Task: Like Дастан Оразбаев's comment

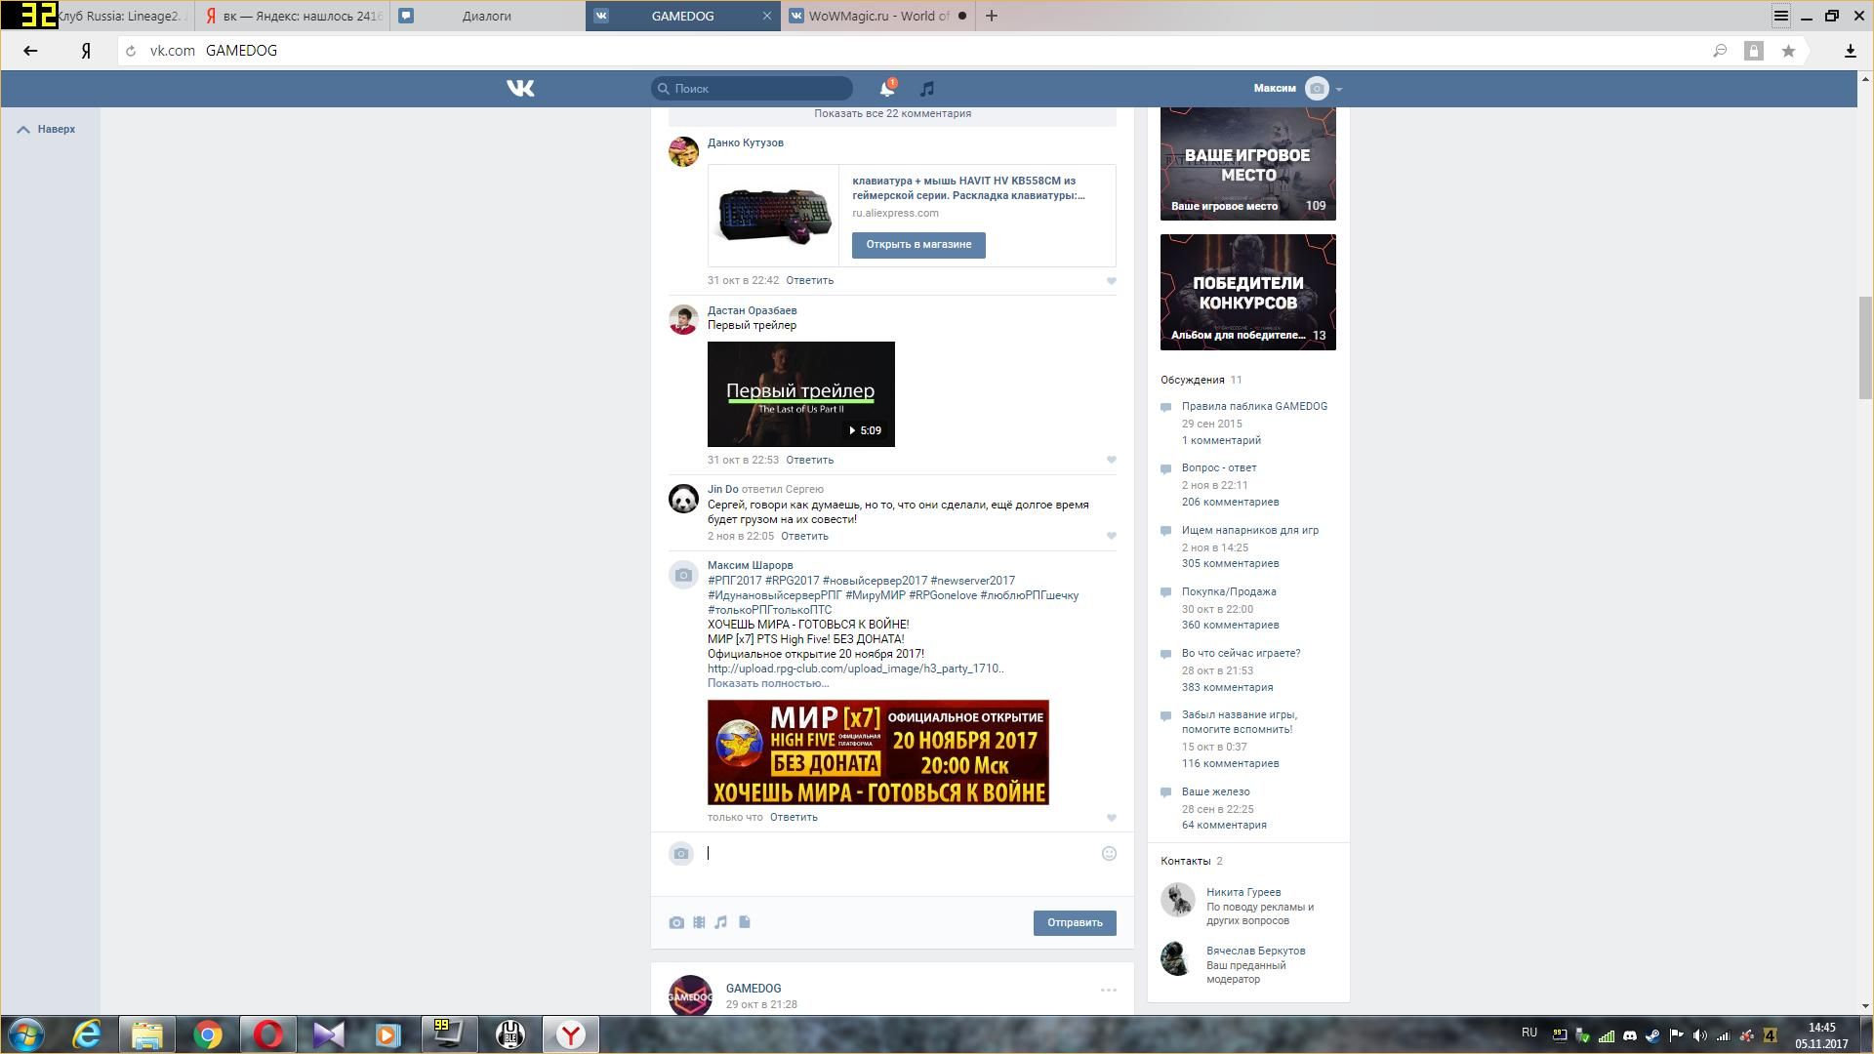Action: (1111, 460)
